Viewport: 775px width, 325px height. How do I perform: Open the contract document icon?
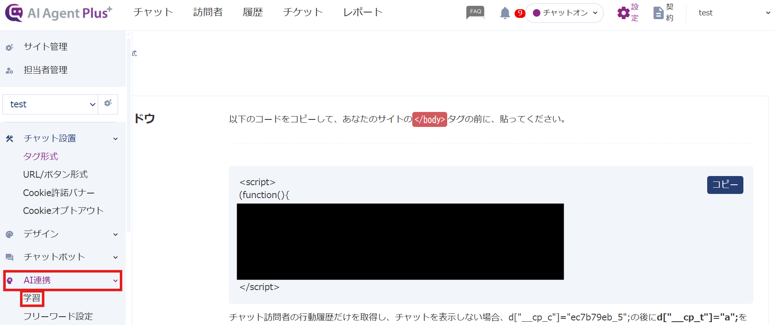pyautogui.click(x=658, y=13)
